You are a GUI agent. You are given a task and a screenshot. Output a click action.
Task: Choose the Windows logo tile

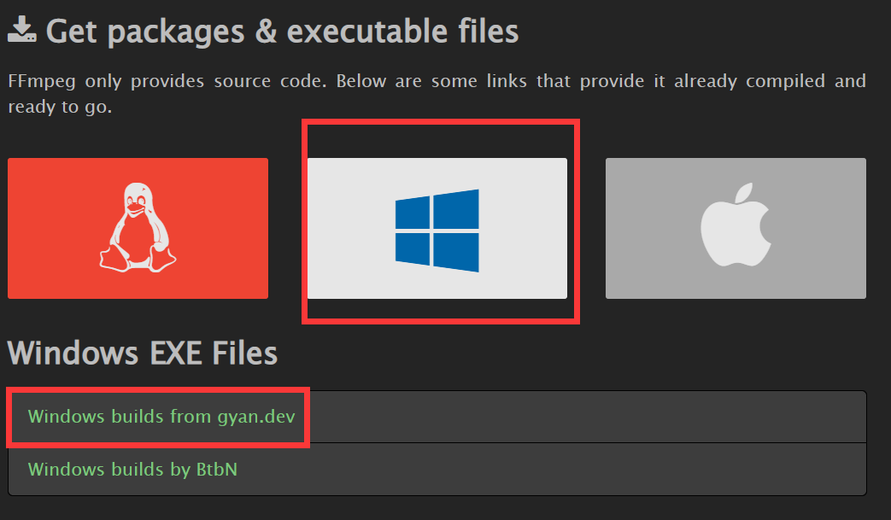[x=437, y=228]
